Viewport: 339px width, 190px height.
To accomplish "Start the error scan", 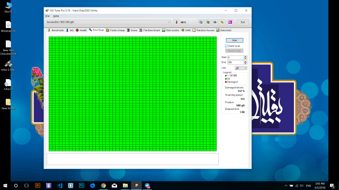I will (x=235, y=40).
